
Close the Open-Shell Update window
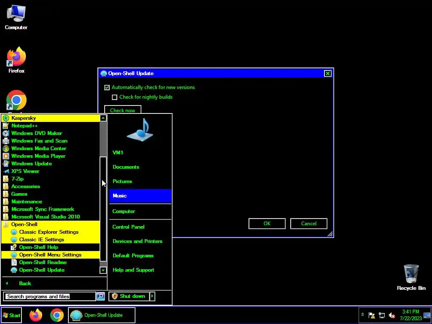(x=327, y=73)
